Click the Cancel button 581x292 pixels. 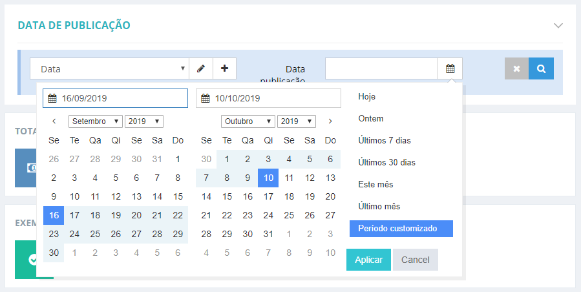coord(415,260)
